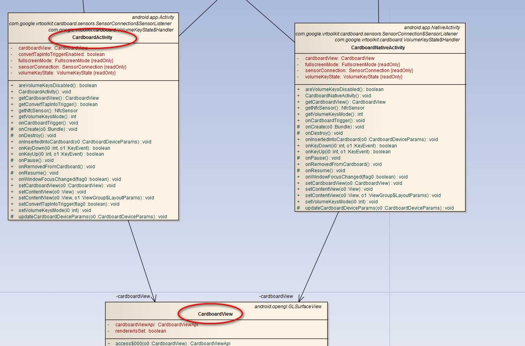Click getVolumeKeysMode() in CardboardNativeActivity
Screen dimensions: 525x346
(x=334, y=114)
